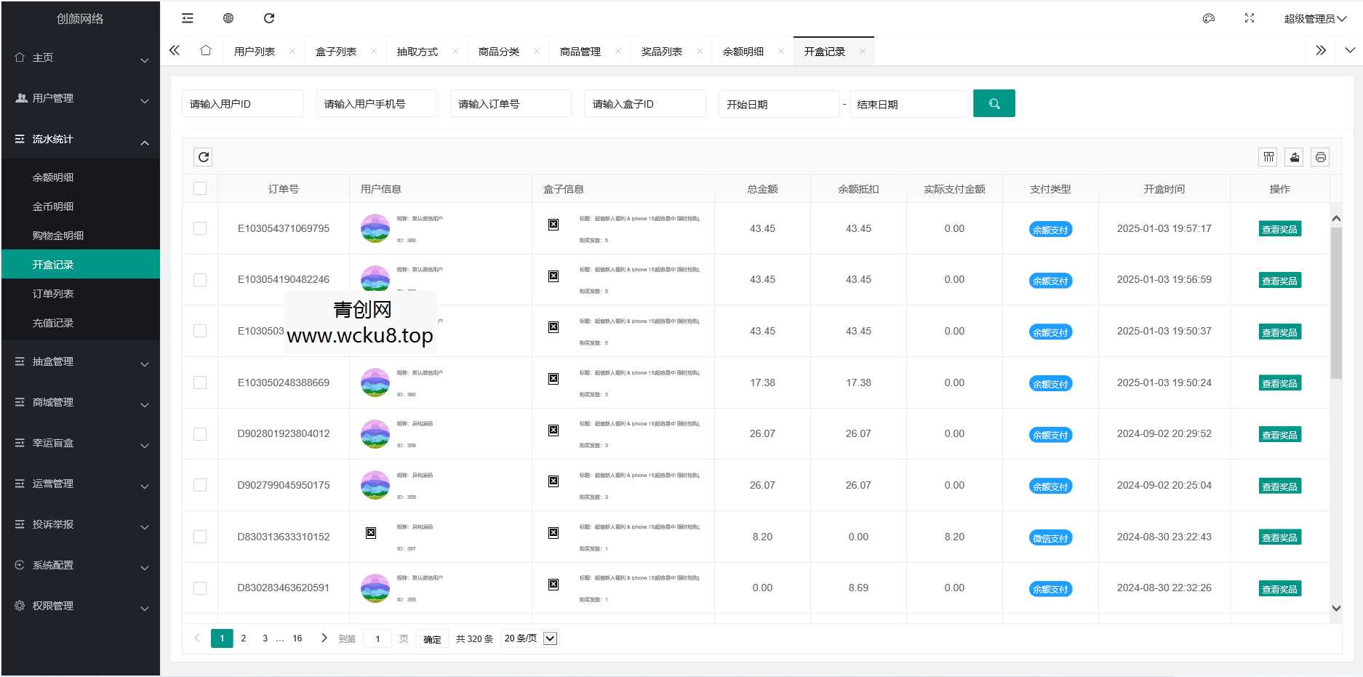
Task: Refresh the table with the reload icon
Action: pos(203,156)
